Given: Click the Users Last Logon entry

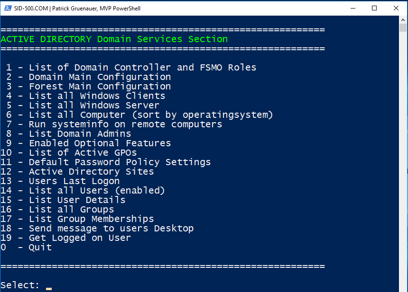Looking at the screenshot, I should click(x=74, y=181).
